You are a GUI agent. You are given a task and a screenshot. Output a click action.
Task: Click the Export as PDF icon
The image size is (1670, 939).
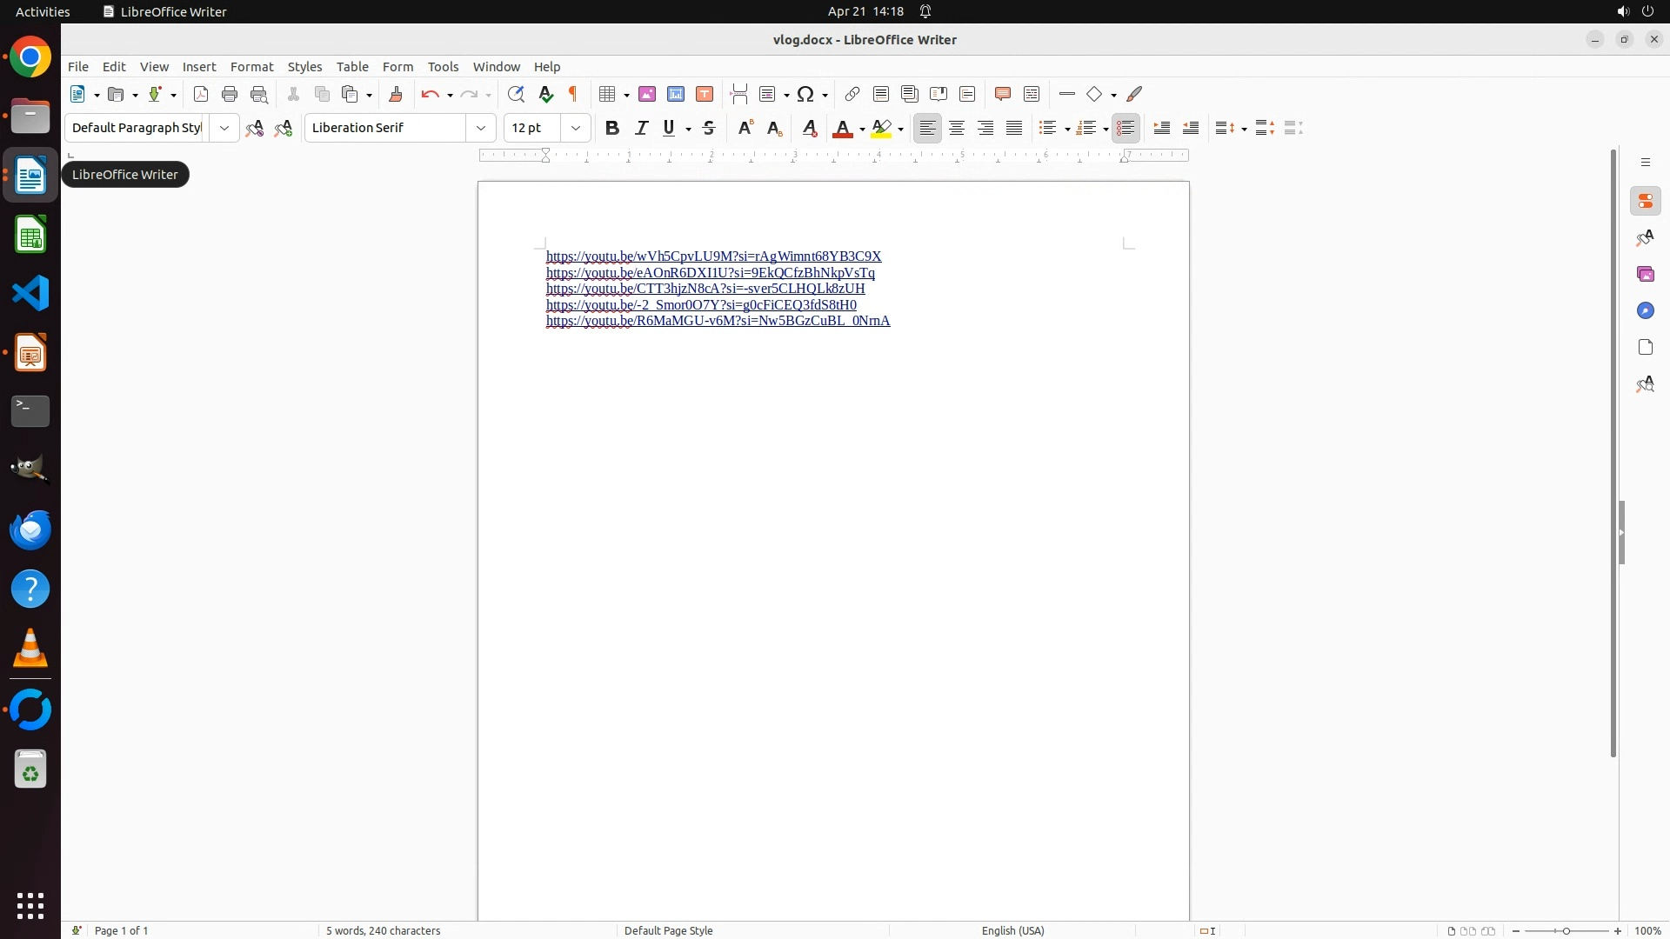click(201, 94)
